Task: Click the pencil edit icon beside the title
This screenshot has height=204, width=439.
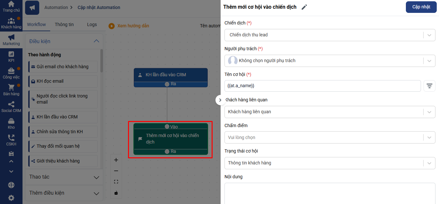Action: pyautogui.click(x=304, y=7)
